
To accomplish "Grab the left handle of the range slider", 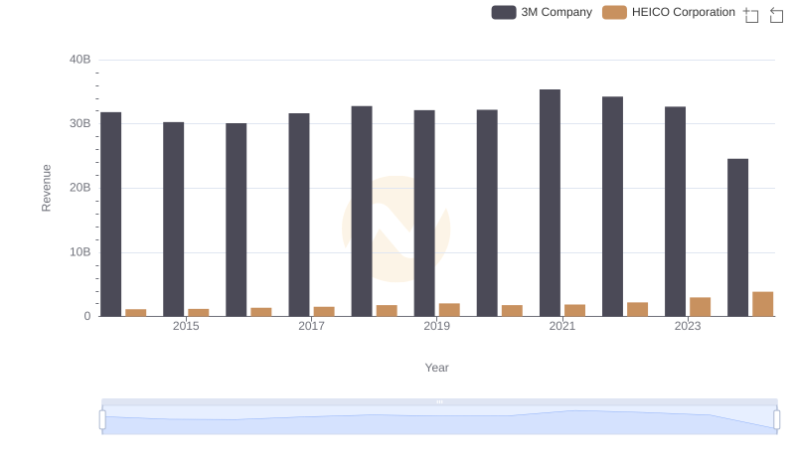I will pos(102,420).
